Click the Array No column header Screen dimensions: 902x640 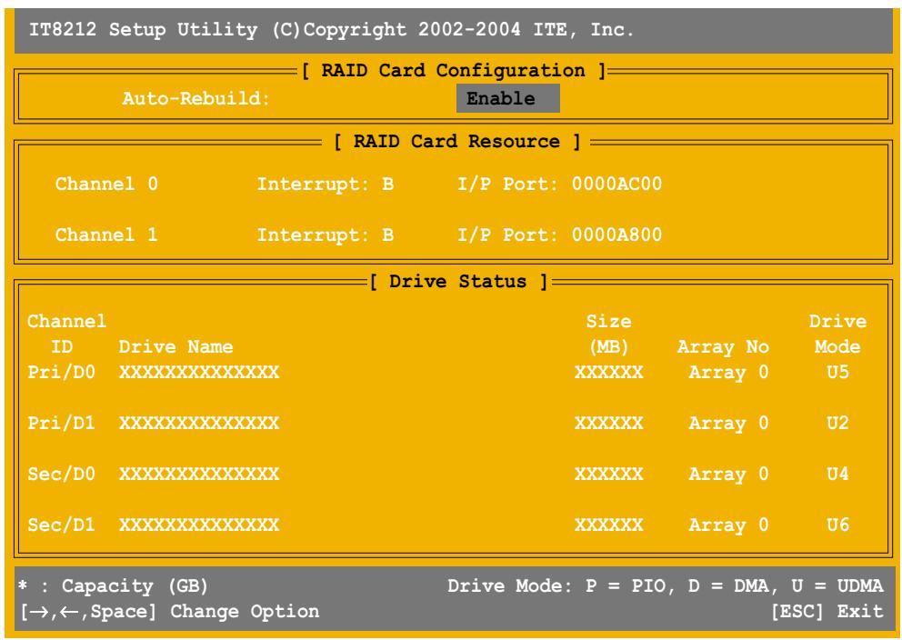(723, 347)
